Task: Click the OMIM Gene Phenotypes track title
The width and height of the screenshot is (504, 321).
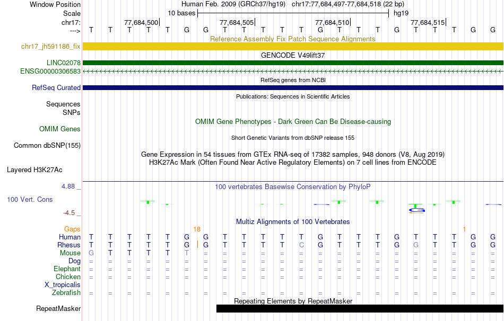Action: [293, 122]
